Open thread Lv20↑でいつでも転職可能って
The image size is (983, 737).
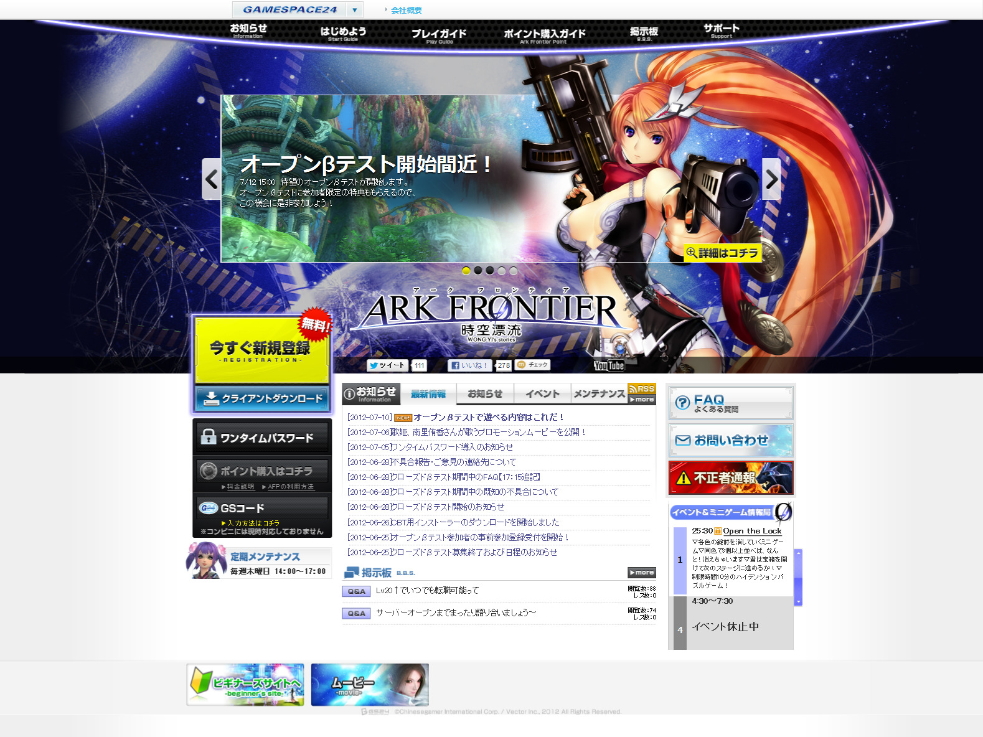pos(427,591)
